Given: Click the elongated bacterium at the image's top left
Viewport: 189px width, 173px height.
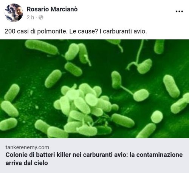Looking at the screenshot, I should point(42,47).
